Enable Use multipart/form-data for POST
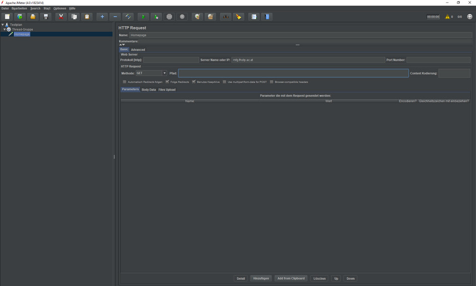 click(224, 82)
